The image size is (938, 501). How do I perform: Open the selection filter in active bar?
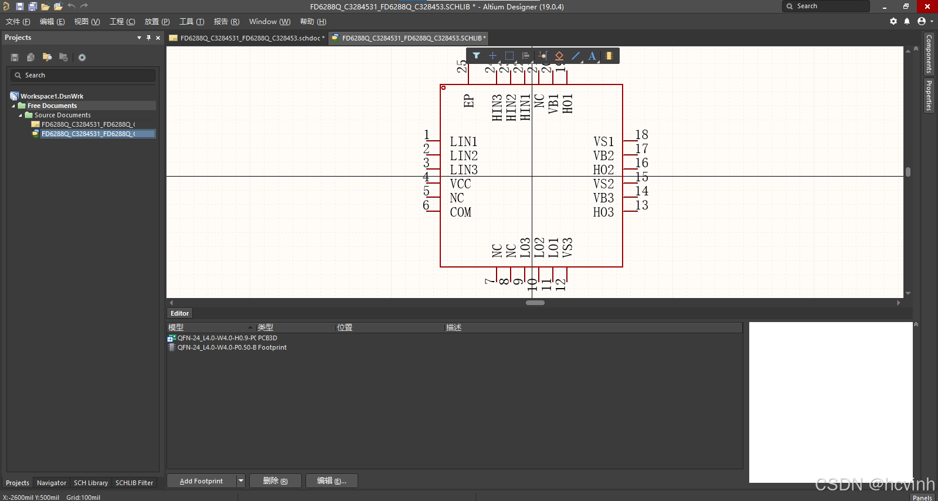pyautogui.click(x=477, y=56)
